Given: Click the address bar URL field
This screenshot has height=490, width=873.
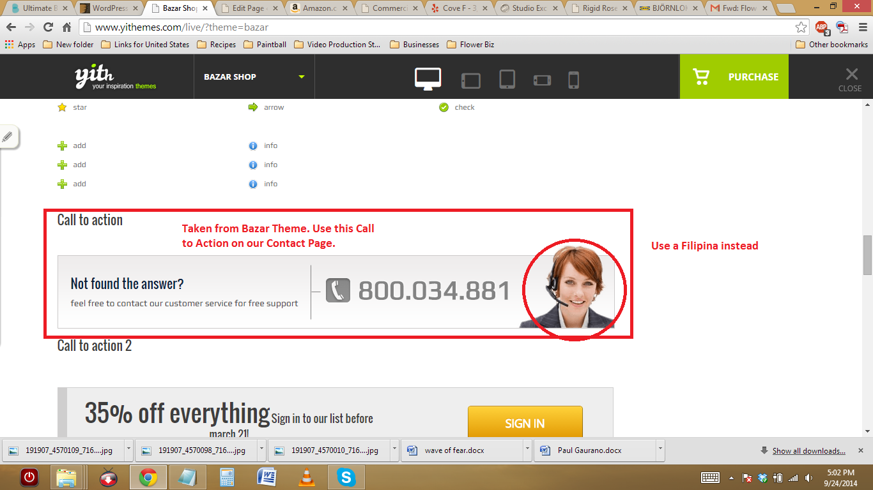Looking at the screenshot, I should coord(435,27).
